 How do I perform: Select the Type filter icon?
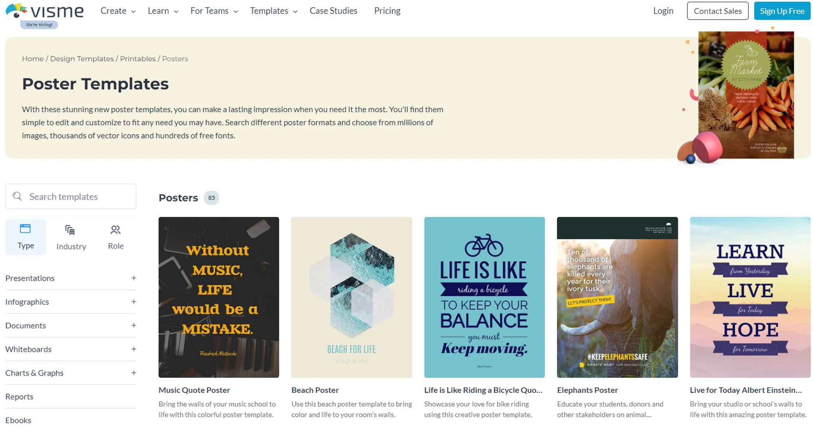(25, 229)
